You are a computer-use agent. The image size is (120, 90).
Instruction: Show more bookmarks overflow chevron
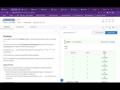click(118, 15)
